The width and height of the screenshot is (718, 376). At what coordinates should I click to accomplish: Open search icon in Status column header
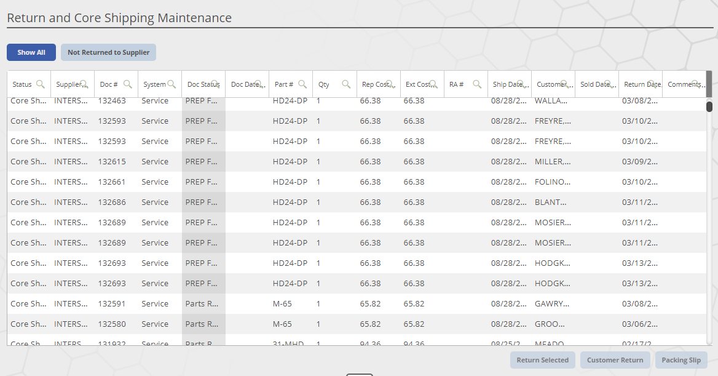(41, 84)
